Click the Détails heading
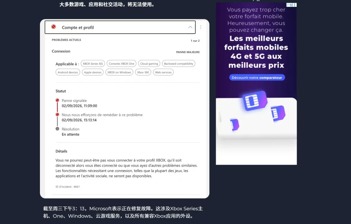351x224 pixels. [61, 151]
